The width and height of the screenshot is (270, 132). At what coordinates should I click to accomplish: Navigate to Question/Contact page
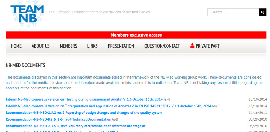[x=162, y=46]
